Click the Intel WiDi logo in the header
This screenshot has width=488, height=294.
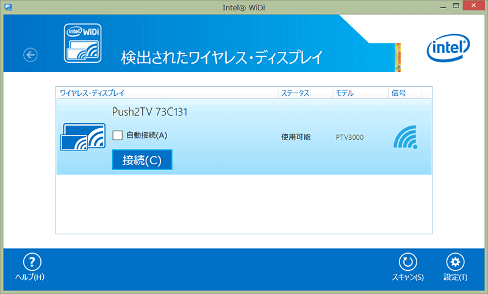(83, 43)
